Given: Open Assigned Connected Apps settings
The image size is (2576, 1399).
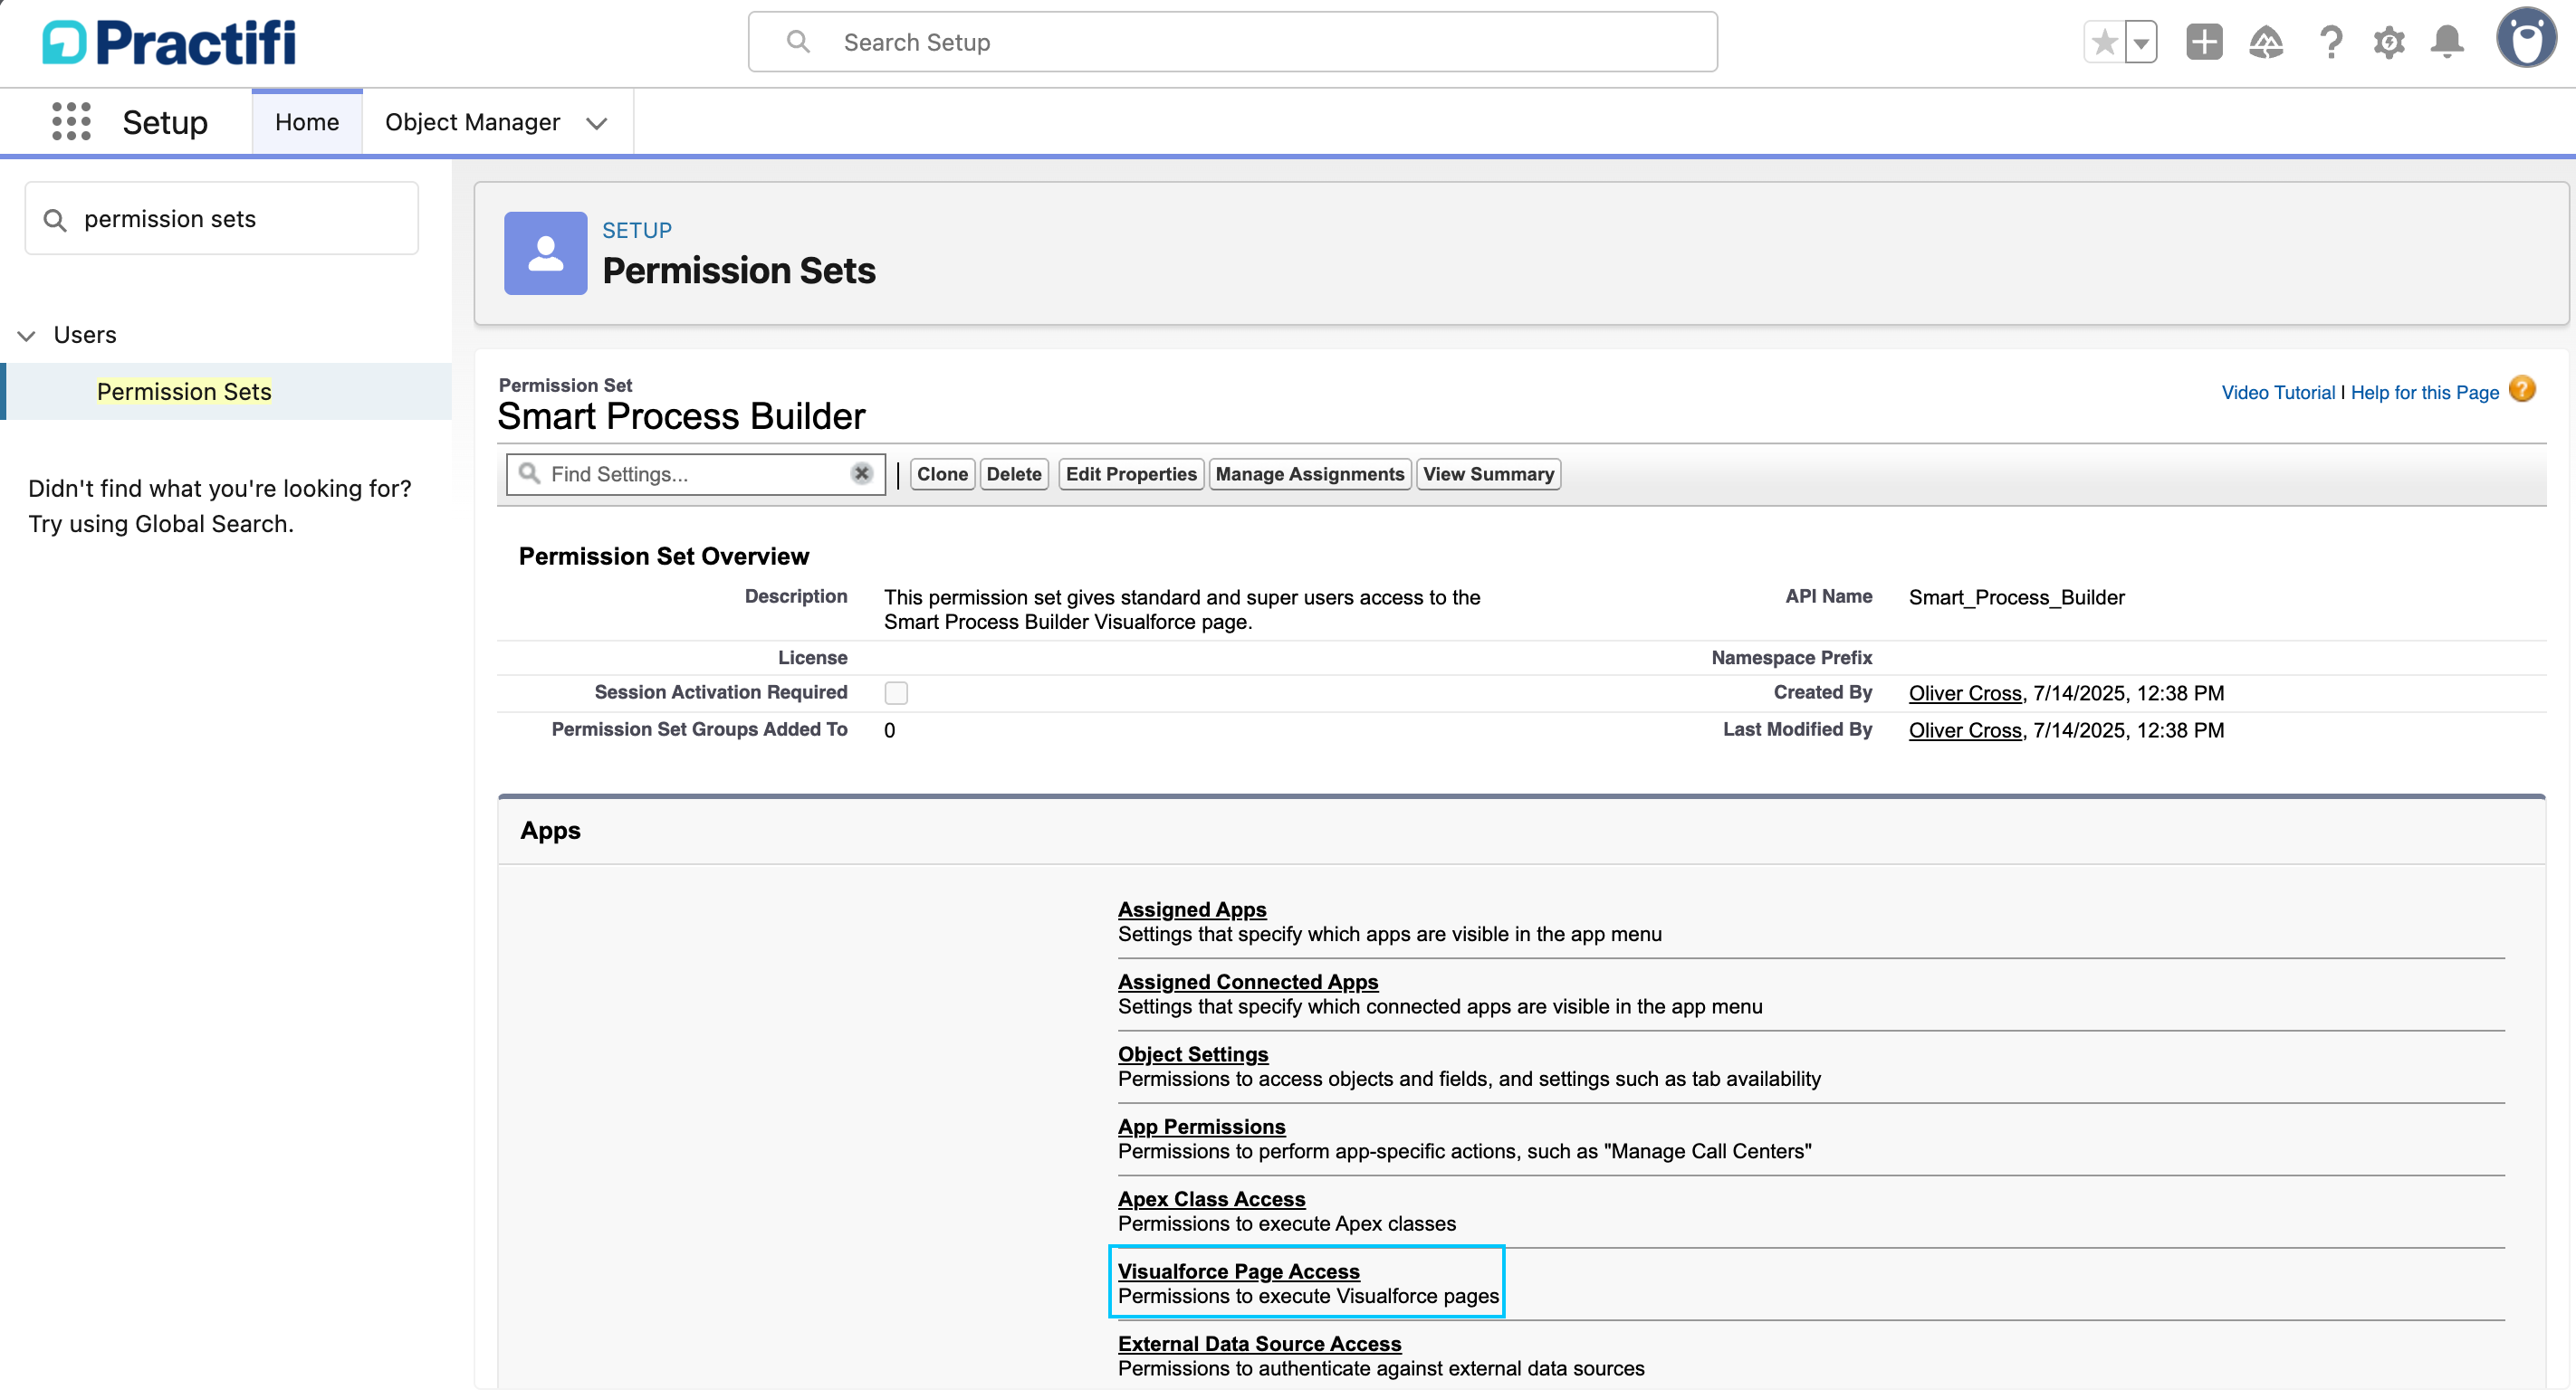Looking at the screenshot, I should (1248, 983).
